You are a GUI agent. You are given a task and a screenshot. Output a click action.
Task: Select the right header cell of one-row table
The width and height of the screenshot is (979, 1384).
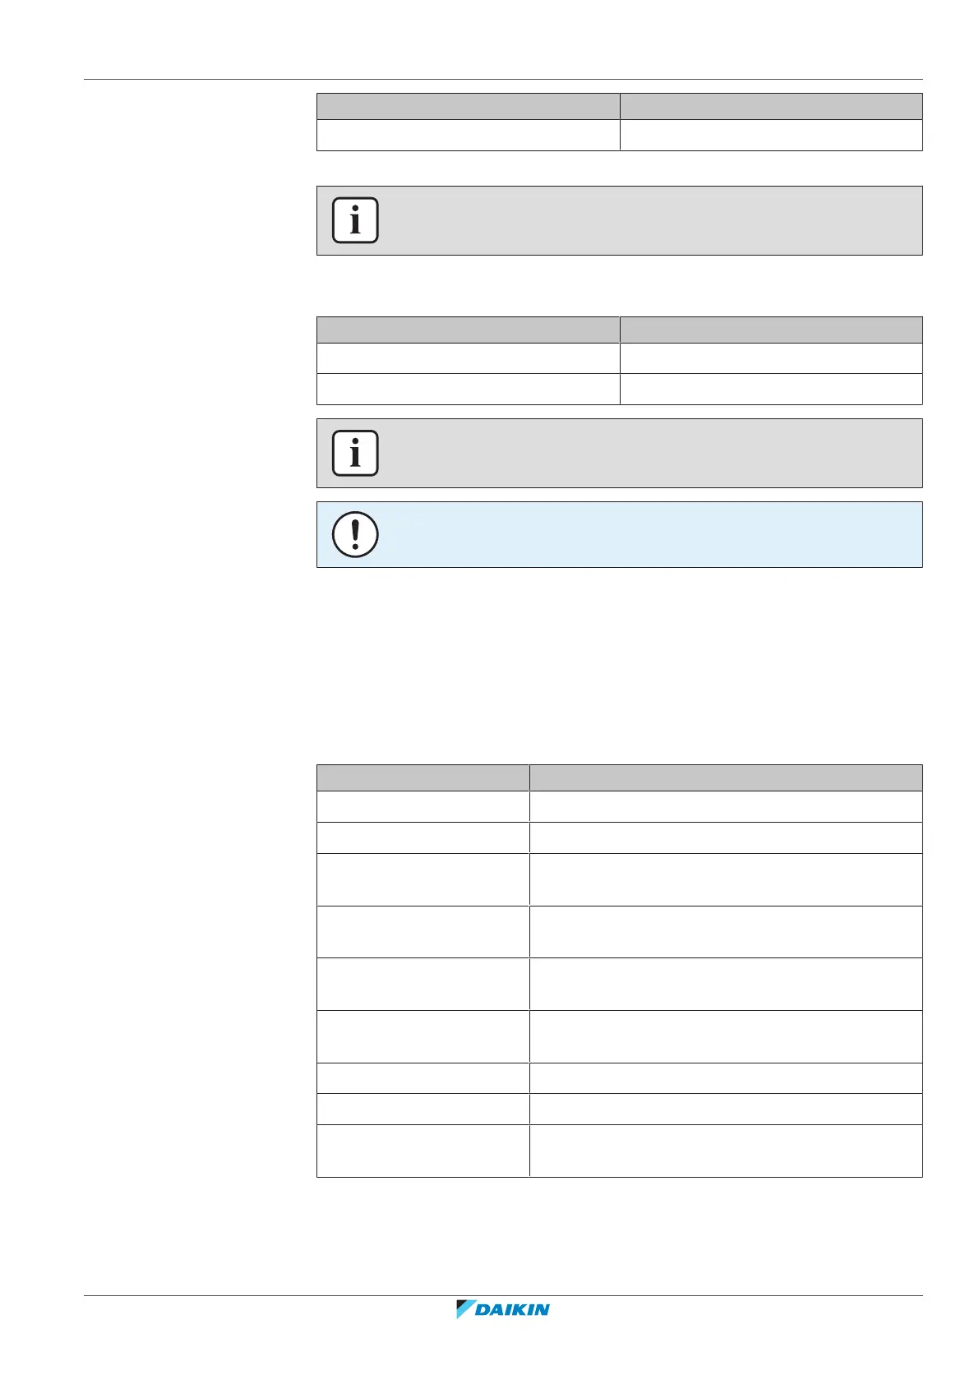tap(770, 106)
